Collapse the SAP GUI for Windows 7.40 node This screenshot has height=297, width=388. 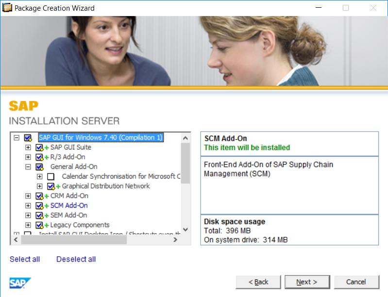click(17, 137)
